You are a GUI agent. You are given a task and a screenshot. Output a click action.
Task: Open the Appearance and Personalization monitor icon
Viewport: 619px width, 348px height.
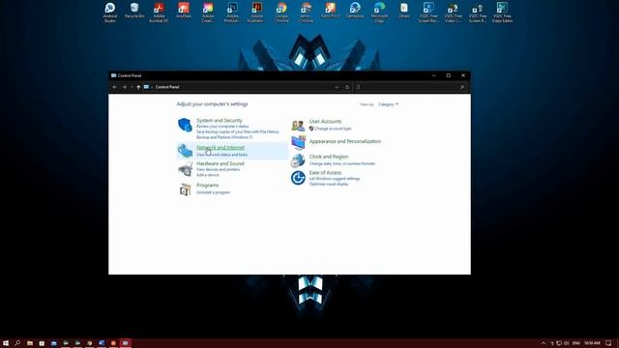pos(298,142)
